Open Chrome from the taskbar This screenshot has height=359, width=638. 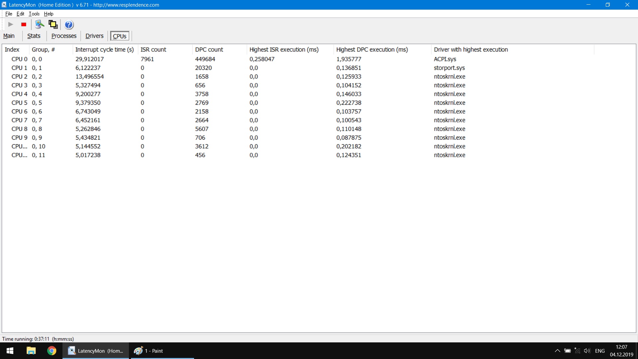tap(52, 351)
